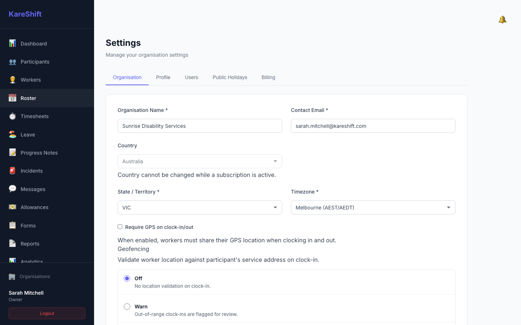521x325 pixels.
Task: Click the Progress Notes memo icon
Action: point(12,152)
